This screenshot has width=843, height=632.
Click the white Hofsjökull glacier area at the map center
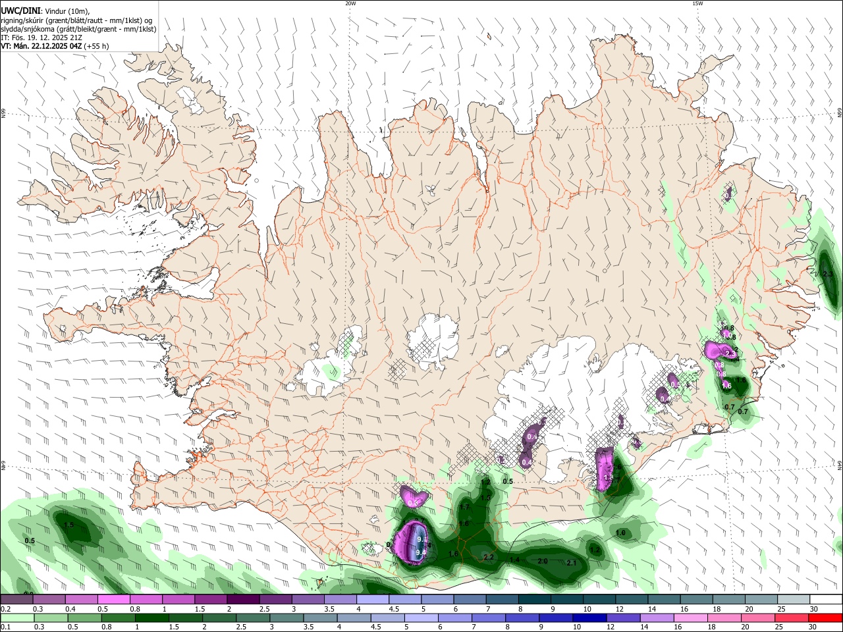coord(433,342)
